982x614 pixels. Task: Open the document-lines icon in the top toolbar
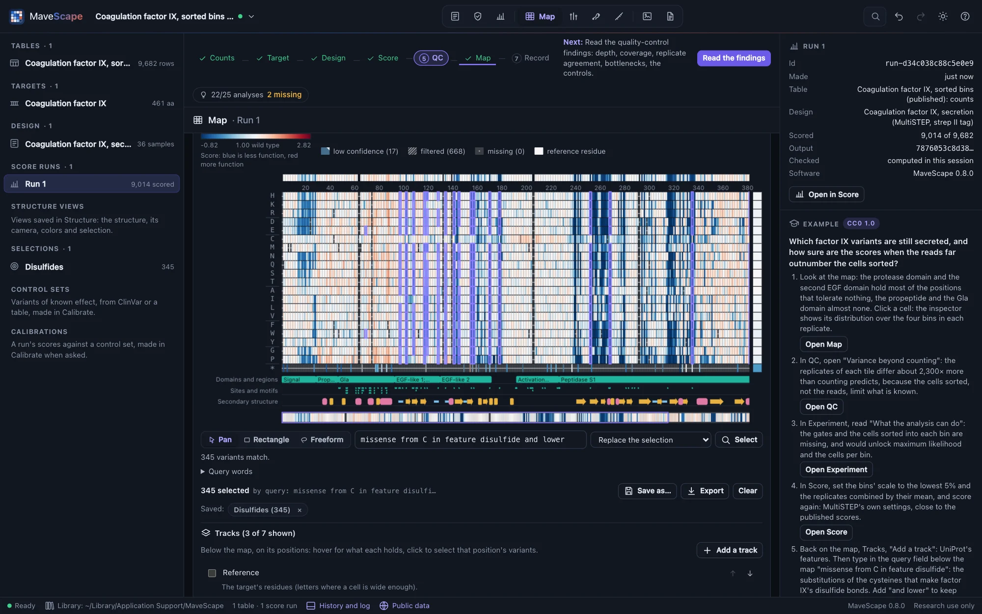(455, 16)
